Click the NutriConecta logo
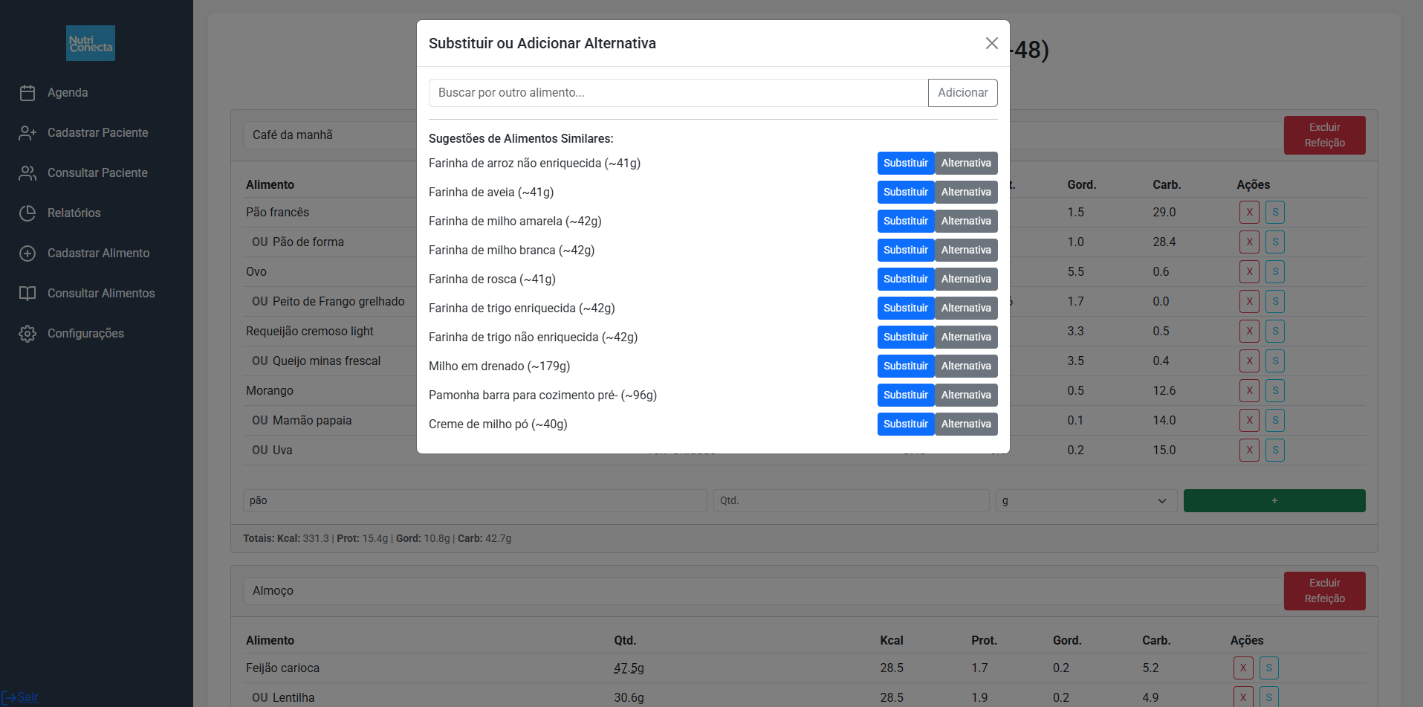 click(x=91, y=43)
